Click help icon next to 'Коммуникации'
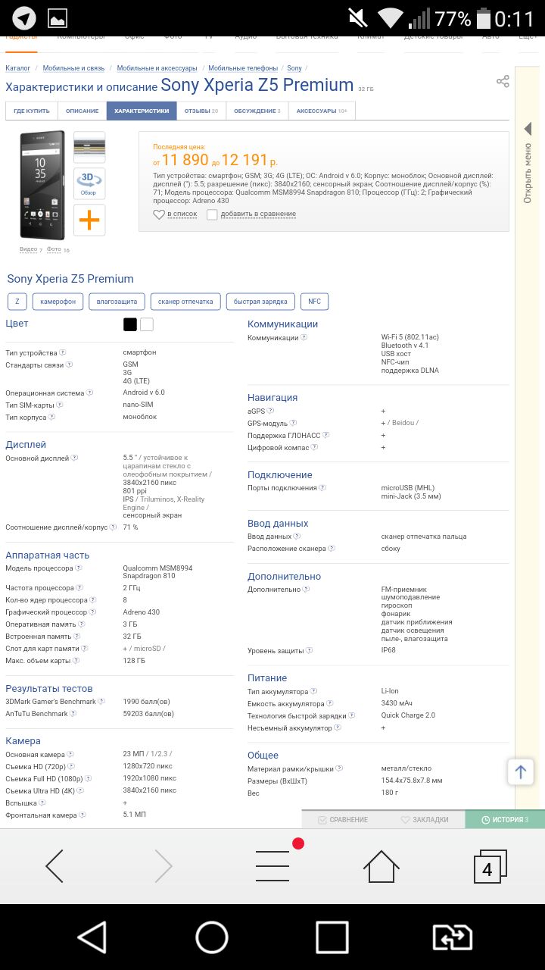The image size is (545, 970). click(x=304, y=337)
